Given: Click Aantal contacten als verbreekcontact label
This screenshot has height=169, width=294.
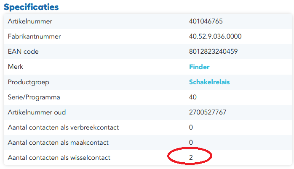Looking at the screenshot, I should tap(63, 127).
